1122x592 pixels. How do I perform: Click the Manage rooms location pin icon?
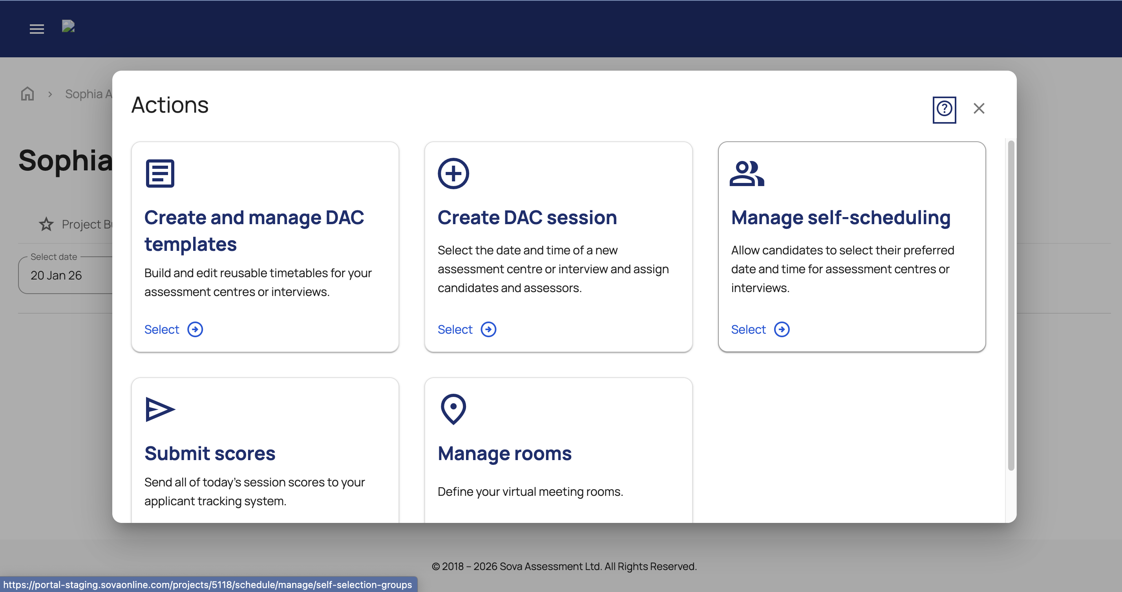coord(453,409)
